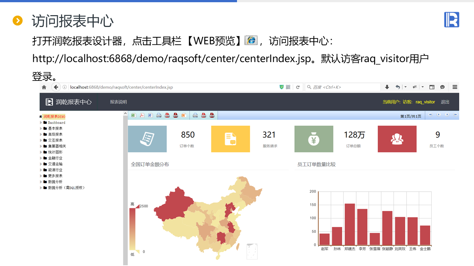Screen dimensions: 474x266
Task: Jump to the first report page
Action: pos(430,115)
